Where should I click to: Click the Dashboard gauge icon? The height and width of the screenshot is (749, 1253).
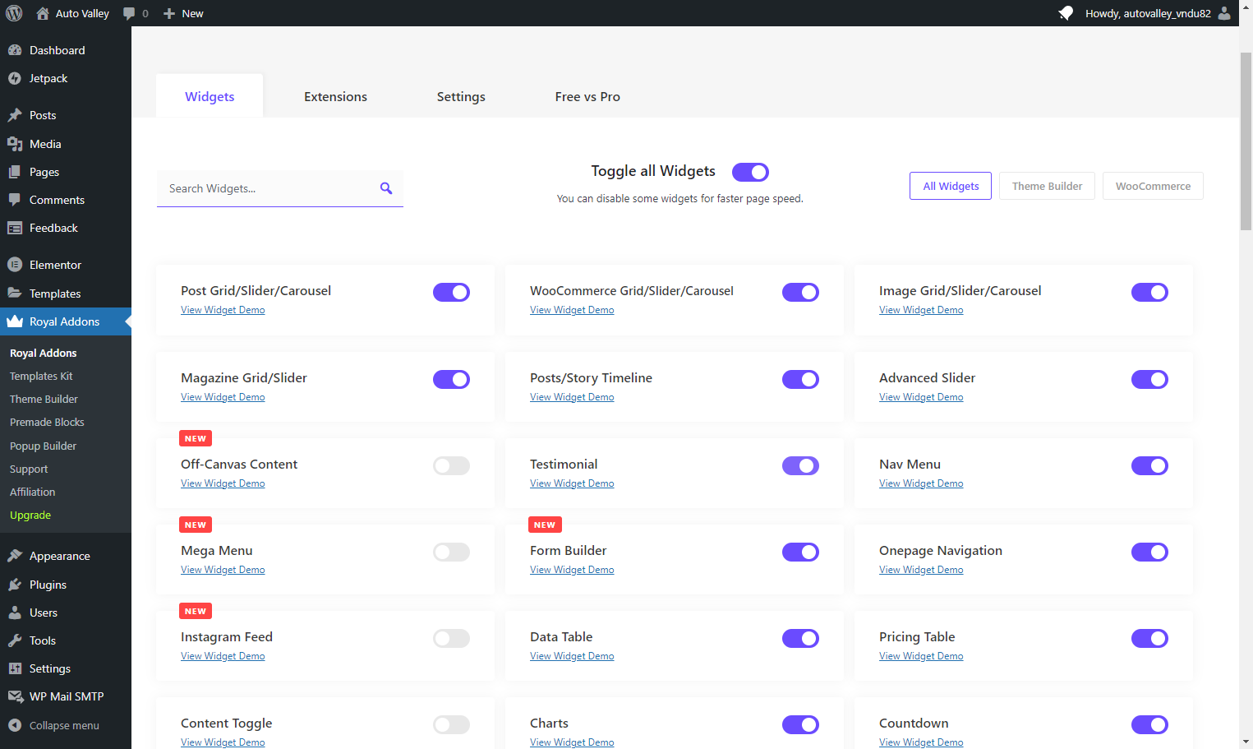pos(15,50)
